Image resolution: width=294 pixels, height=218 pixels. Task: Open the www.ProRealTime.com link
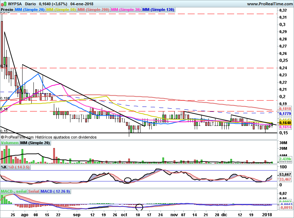click(x=269, y=4)
